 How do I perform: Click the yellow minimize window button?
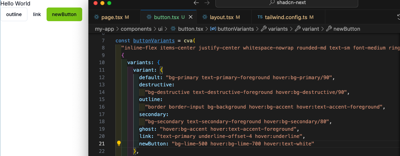[102, 3]
